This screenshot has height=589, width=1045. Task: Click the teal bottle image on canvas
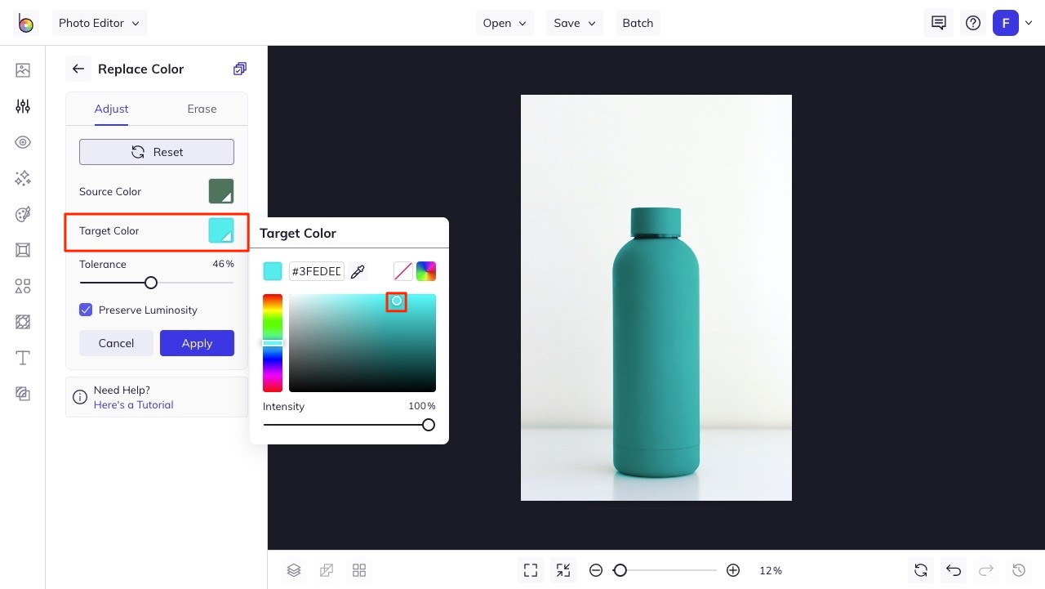(x=656, y=341)
